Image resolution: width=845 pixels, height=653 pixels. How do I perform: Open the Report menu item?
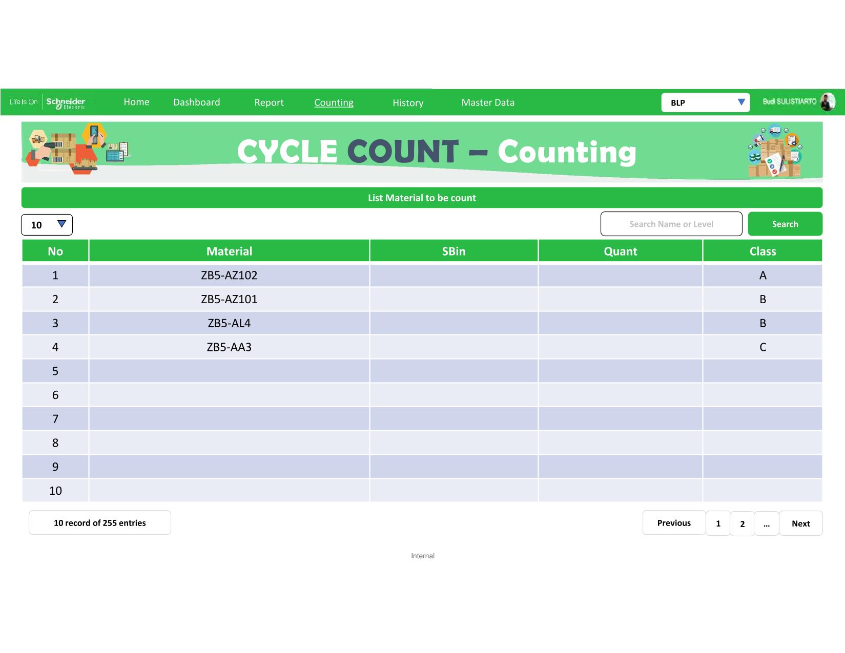tap(269, 102)
